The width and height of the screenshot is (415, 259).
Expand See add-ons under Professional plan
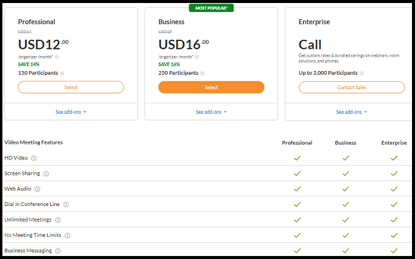[x=71, y=112]
